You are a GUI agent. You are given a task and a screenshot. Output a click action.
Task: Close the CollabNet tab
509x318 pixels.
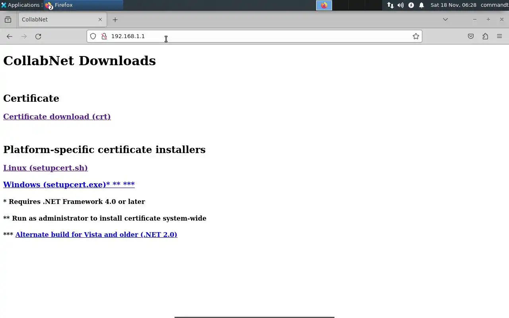100,19
